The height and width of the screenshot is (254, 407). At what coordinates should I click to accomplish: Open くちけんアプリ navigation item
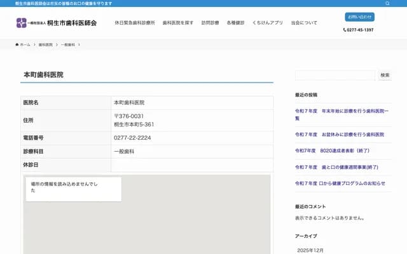point(267,23)
